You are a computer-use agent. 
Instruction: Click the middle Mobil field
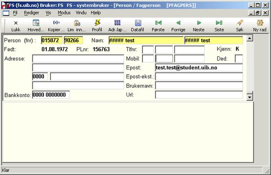(x=164, y=59)
